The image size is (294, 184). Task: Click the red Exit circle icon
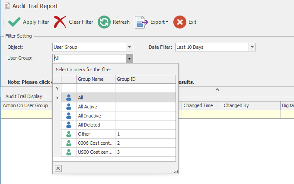180,22
